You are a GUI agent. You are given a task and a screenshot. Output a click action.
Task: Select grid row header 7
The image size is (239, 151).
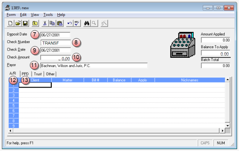pos(14,116)
